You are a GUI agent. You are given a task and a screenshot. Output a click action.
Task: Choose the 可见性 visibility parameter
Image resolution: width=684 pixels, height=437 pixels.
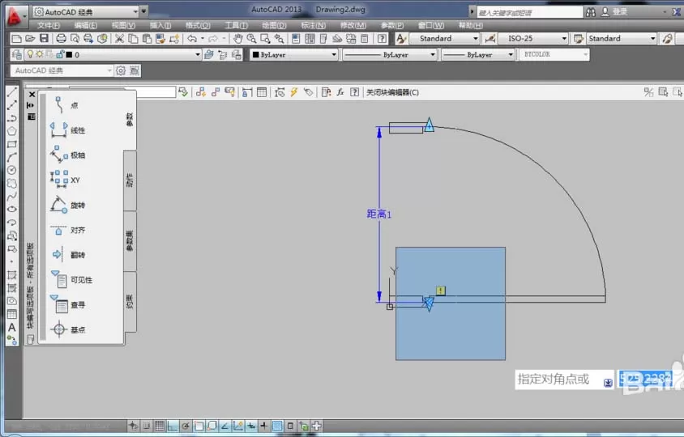click(71, 280)
